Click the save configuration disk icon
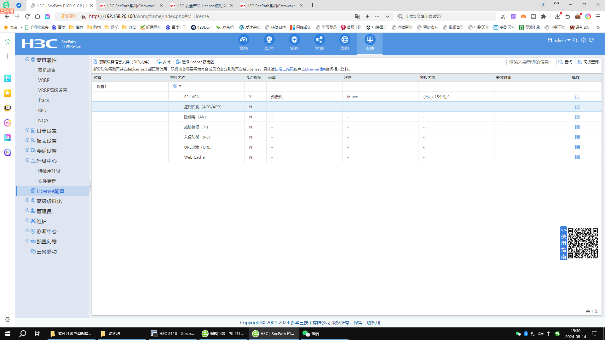Screen dimensions: 605x340 [550, 40]
